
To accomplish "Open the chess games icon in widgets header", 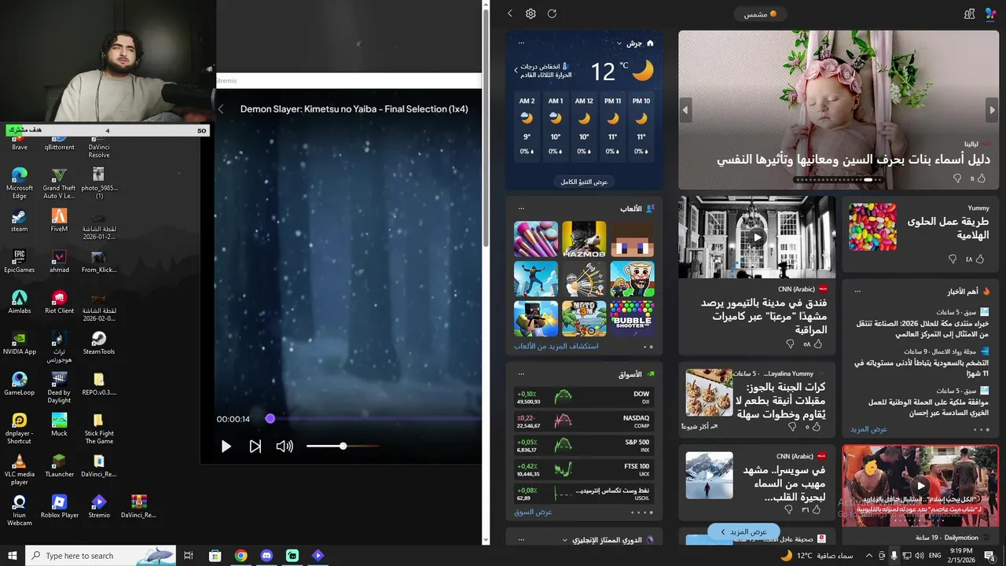I will 969,14.
